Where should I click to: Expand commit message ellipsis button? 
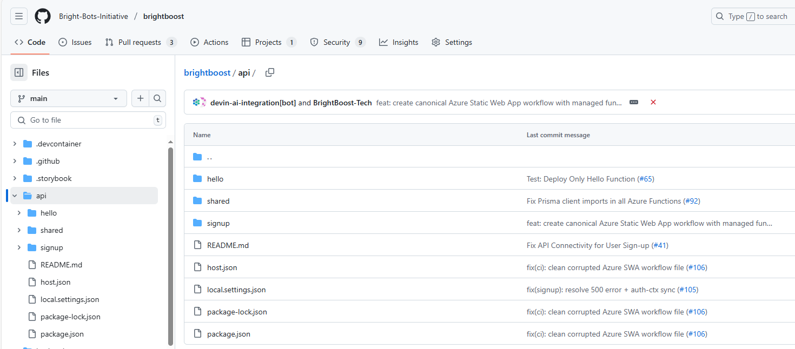pos(634,102)
